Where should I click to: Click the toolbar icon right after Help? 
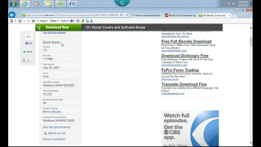[x=78, y=21]
